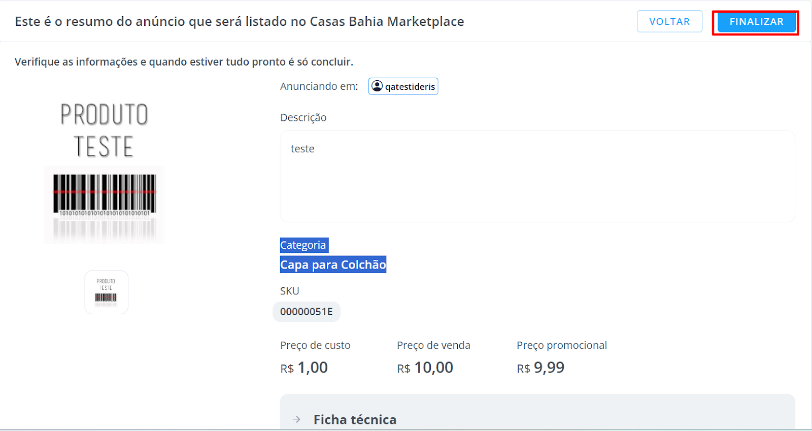Select the qatestideris account chip
This screenshot has height=431, width=812.
pyautogui.click(x=403, y=86)
